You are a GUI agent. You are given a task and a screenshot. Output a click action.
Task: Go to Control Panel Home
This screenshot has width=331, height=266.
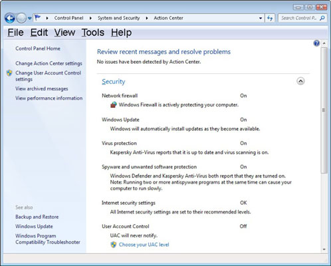point(38,49)
